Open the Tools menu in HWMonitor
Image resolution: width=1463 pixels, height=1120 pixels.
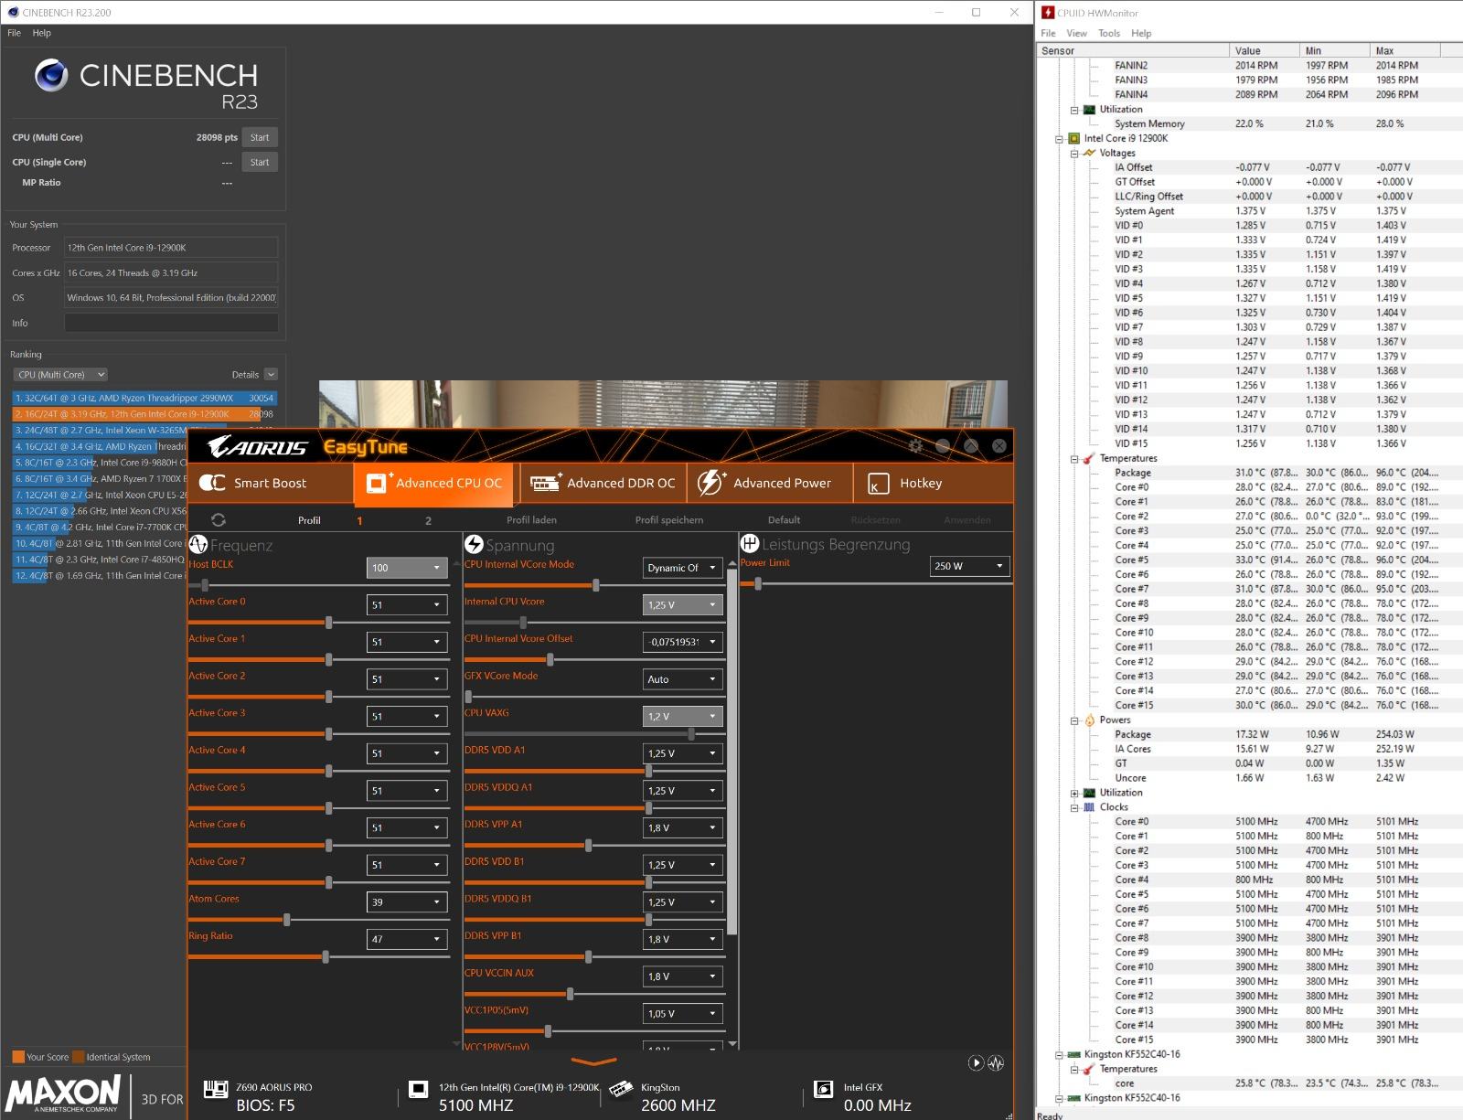(1109, 33)
